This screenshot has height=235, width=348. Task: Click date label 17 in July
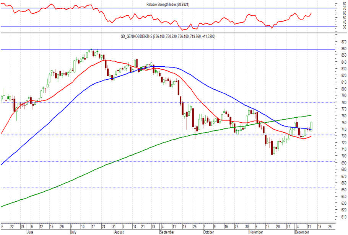(93, 227)
